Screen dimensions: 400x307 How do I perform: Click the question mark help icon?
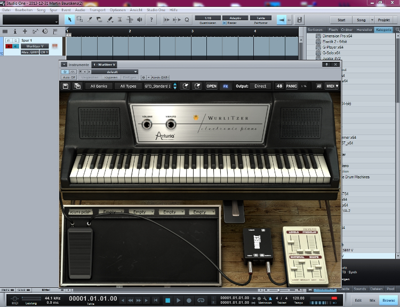[151, 19]
